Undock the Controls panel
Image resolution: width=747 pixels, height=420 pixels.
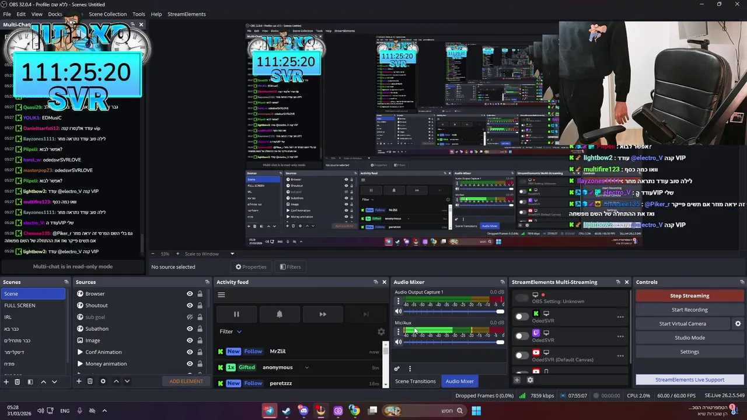point(742,282)
